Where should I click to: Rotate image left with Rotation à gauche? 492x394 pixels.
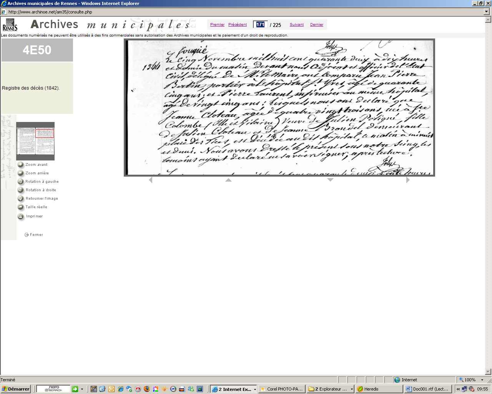21,182
